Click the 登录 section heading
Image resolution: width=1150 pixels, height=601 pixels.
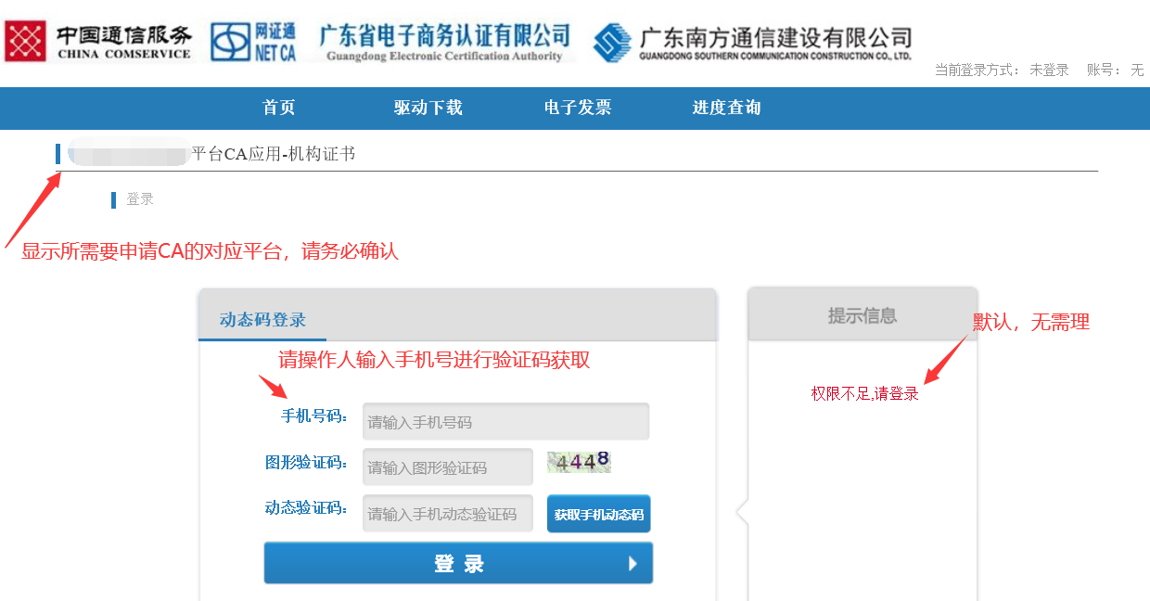[140, 199]
